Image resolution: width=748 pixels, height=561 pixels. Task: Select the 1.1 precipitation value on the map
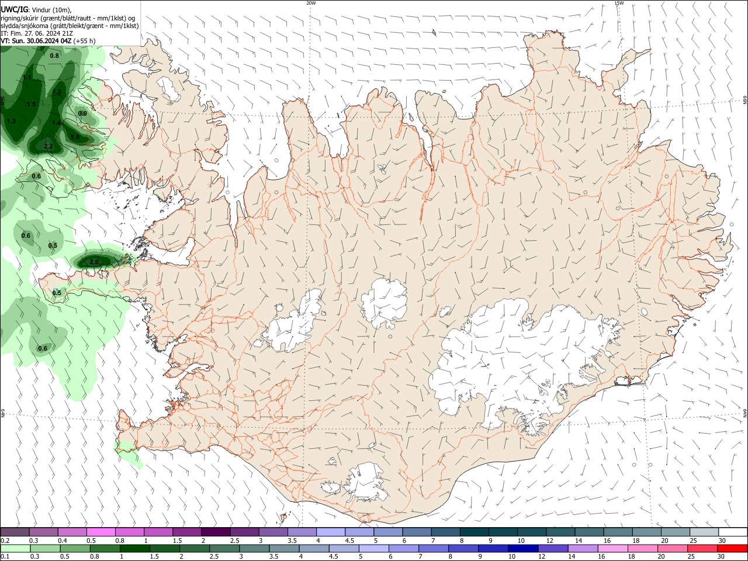coord(27,77)
